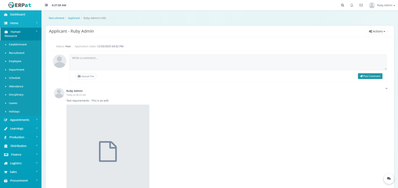Screen dimensions: 398x188
Task: Click the Dashboard gauge icon
Action: [6, 15]
